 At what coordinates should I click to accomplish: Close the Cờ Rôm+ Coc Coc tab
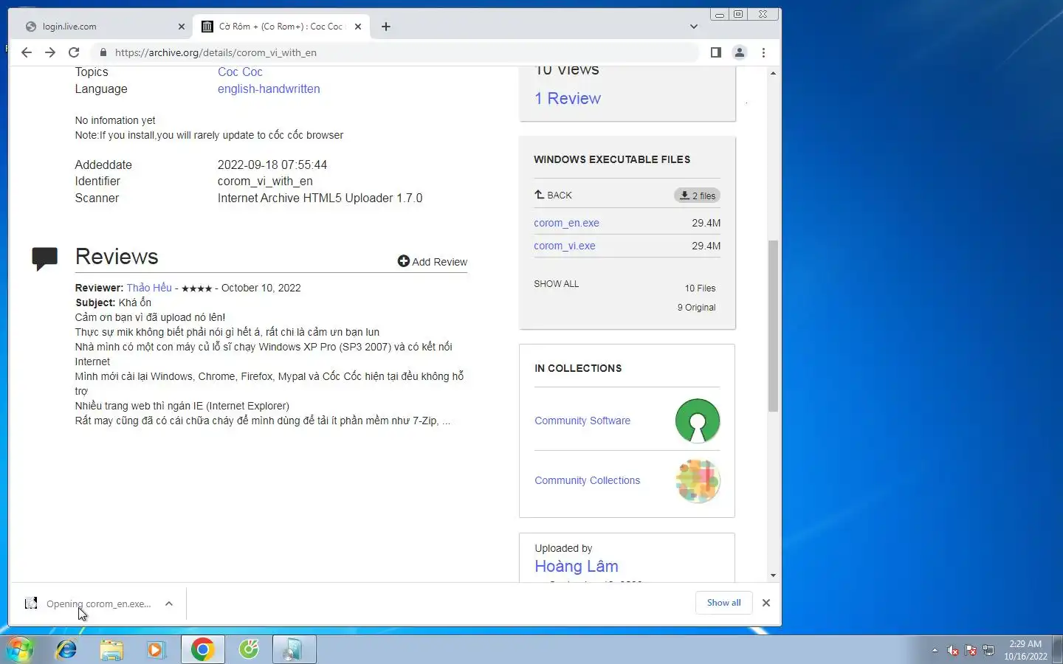358,27
